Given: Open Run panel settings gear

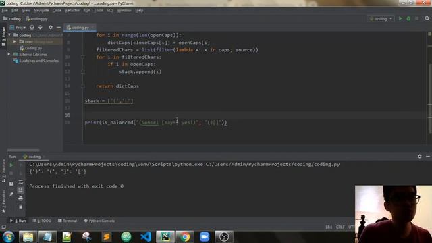Looking at the screenshot, I should [x=419, y=156].
